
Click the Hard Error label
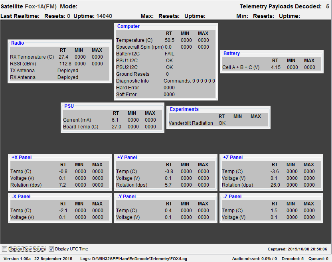point(127,88)
